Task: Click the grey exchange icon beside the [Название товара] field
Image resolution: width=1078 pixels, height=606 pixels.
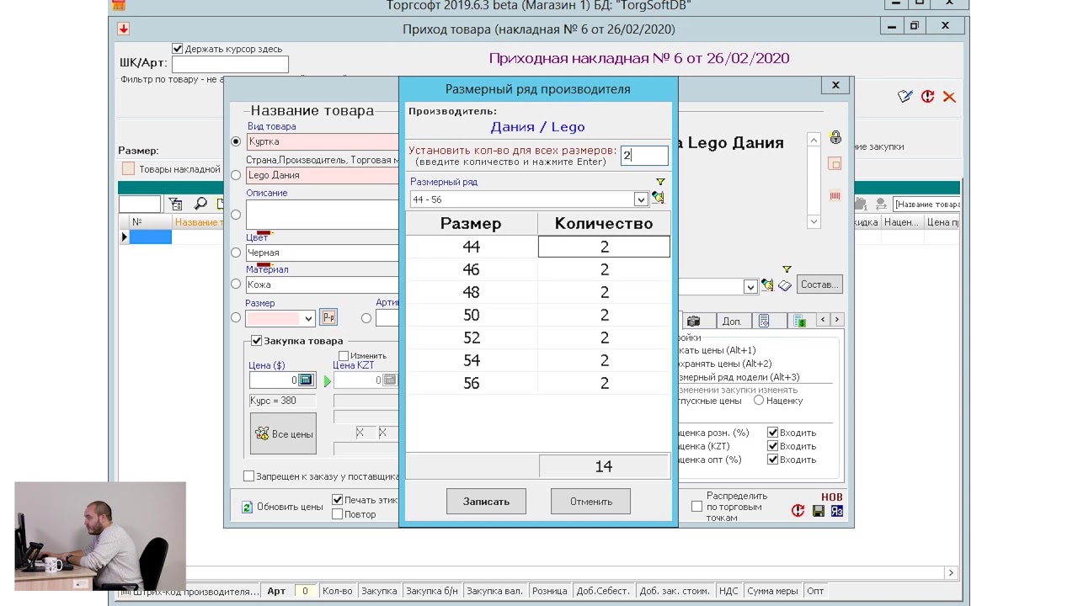Action: pos(880,204)
